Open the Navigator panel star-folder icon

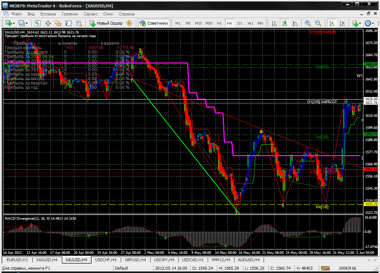point(58,23)
